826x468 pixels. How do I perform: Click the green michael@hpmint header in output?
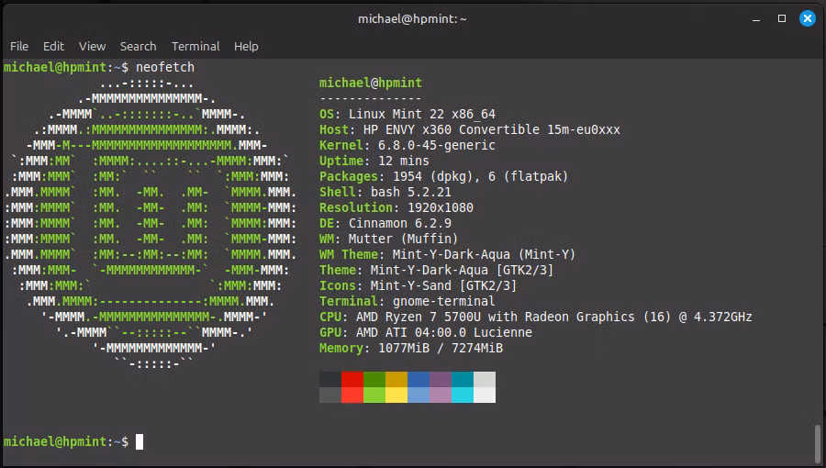click(371, 83)
